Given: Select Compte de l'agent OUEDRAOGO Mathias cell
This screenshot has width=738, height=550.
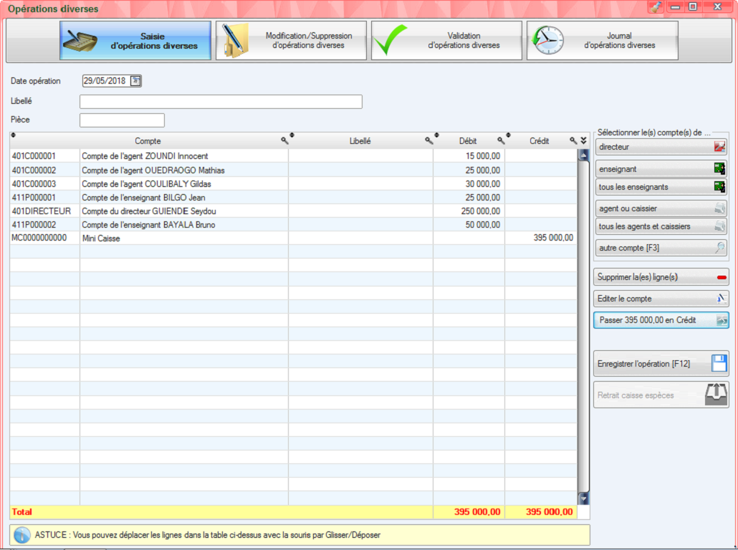Looking at the screenshot, I should (x=183, y=170).
